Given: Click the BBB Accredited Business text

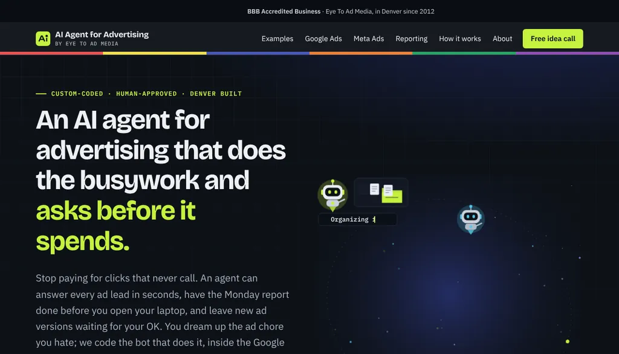Looking at the screenshot, I should coord(284,11).
